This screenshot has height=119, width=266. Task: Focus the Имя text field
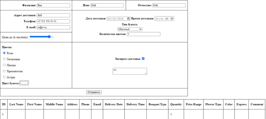(107, 5)
